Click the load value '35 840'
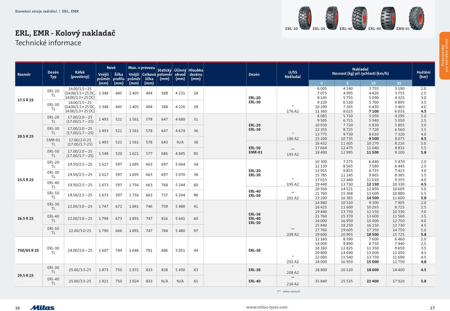This screenshot has height=311, width=450. [x=321, y=281]
